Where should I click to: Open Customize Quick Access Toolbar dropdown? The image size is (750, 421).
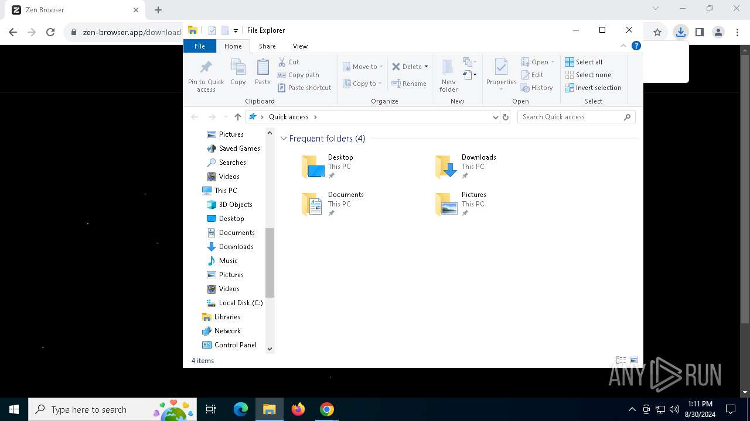[x=236, y=30]
